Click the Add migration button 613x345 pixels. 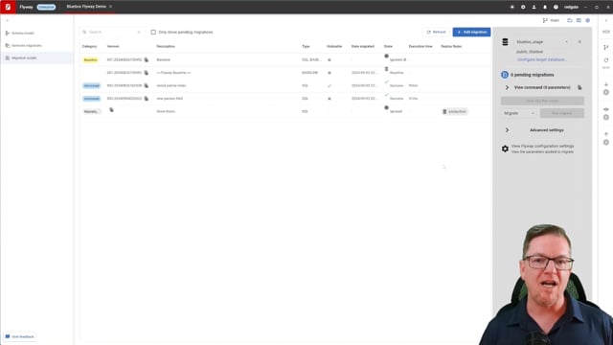(x=471, y=32)
